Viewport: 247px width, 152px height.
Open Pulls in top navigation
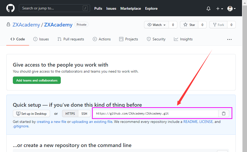click(98, 8)
